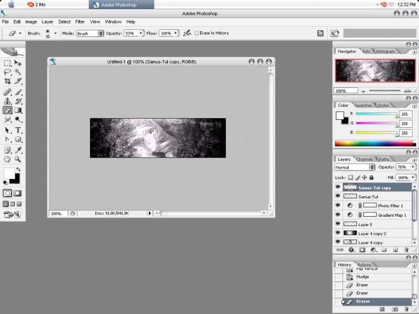Swap foreground and background colors
This screenshot has height=314, width=419.
(x=18, y=169)
